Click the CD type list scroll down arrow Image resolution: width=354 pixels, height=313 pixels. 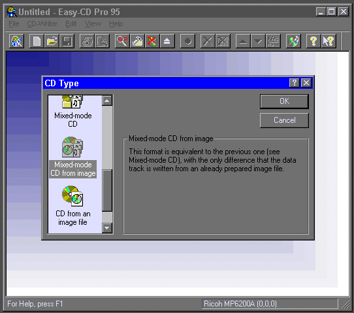(x=107, y=228)
